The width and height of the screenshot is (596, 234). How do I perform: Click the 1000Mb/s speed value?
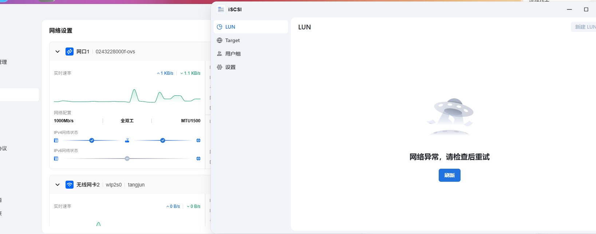click(64, 121)
